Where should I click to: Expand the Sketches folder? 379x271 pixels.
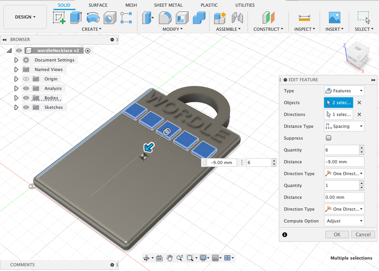(16, 107)
